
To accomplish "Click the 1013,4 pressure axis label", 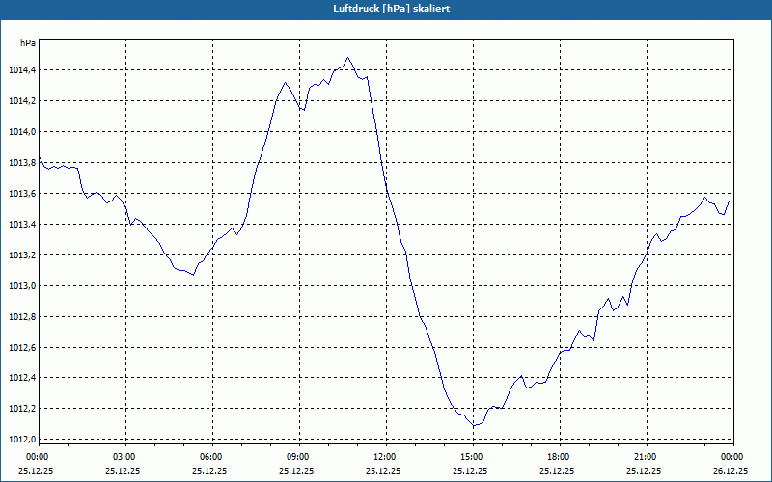I will pyautogui.click(x=22, y=225).
